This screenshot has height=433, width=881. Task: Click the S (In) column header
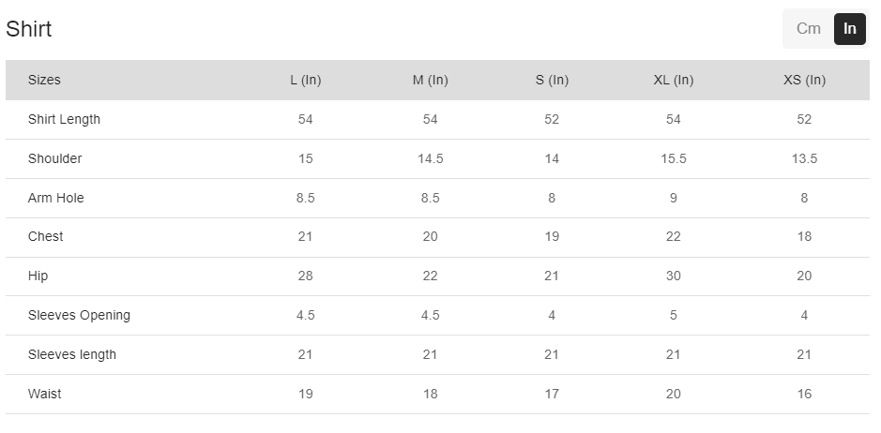(552, 80)
